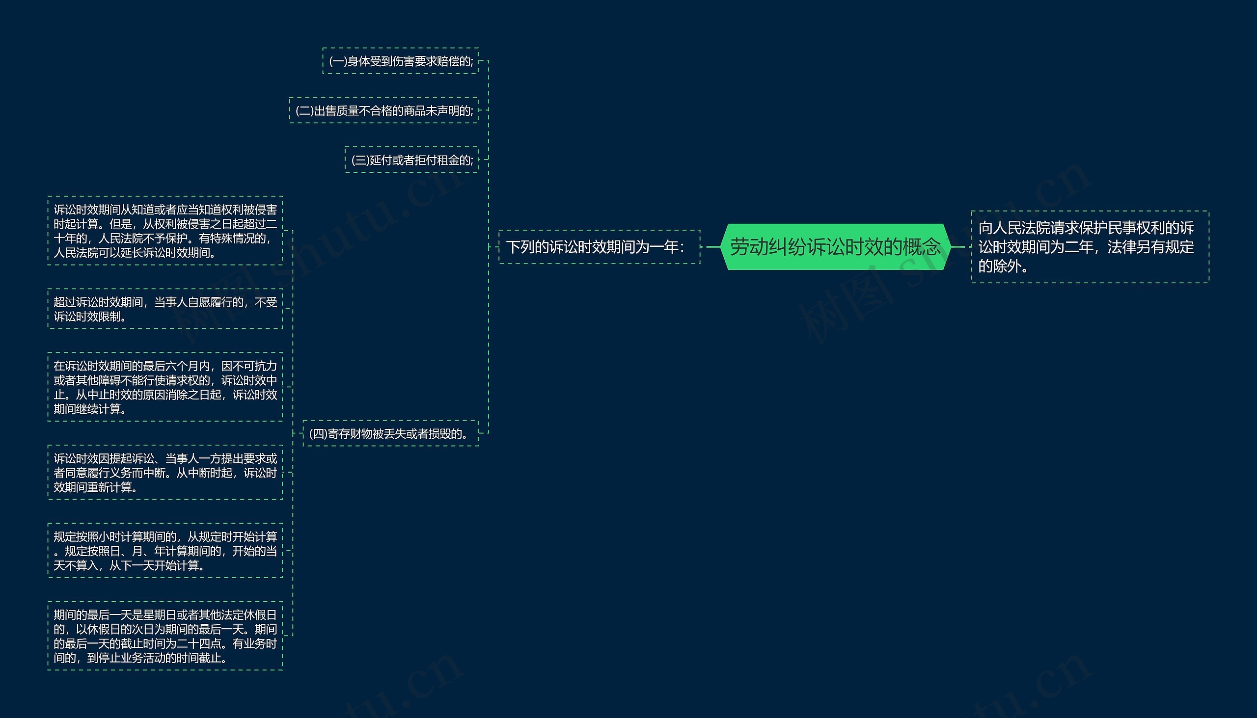Select node 诉讼时效因提起诉讼、当事人一方提出要求
This screenshot has width=1257, height=718.
click(165, 473)
